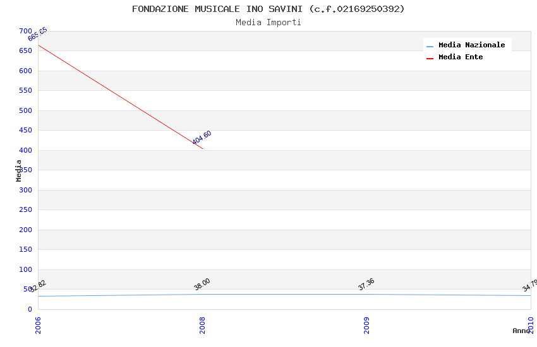Click the Media y-axis title
The image size is (537, 347).
tap(18, 170)
